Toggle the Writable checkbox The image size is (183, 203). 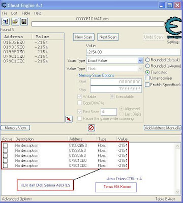pyautogui.click(x=79, y=96)
